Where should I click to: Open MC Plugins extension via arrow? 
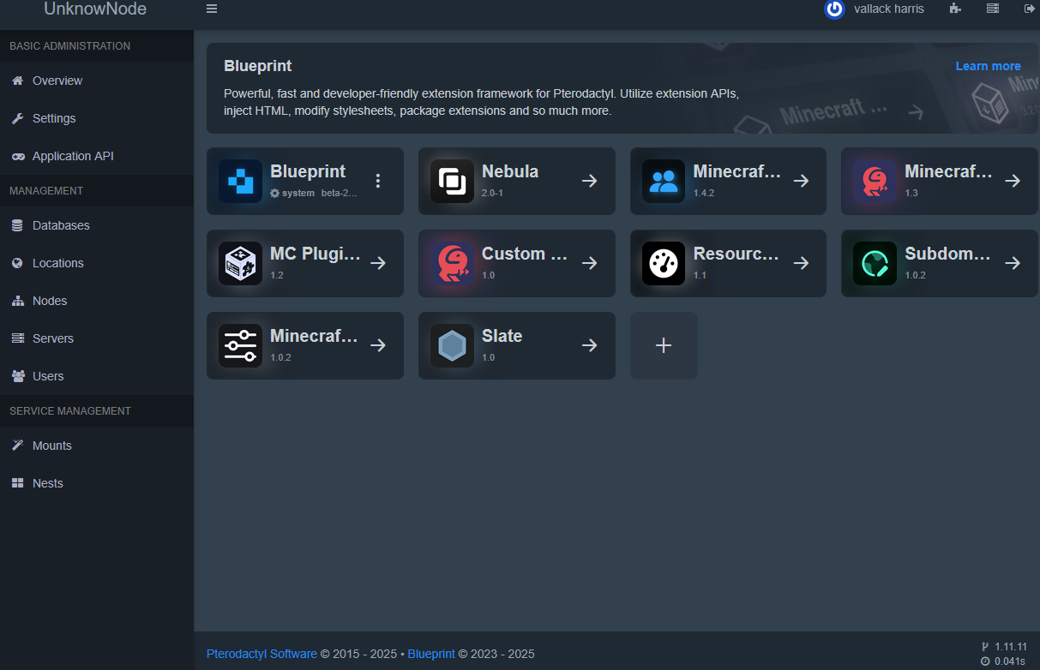pos(377,263)
